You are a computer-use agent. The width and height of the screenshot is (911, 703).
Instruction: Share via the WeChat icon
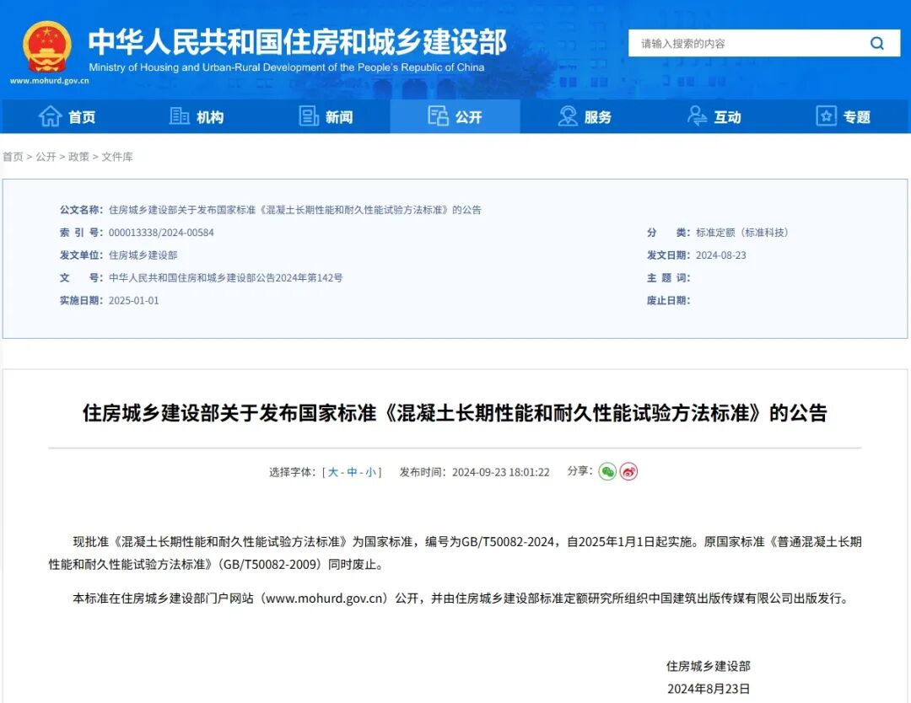tap(607, 471)
